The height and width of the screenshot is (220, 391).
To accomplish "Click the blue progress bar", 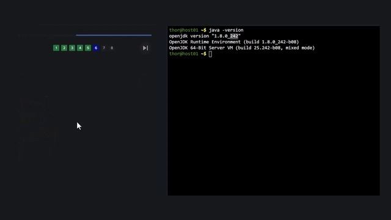I will [x=114, y=35].
